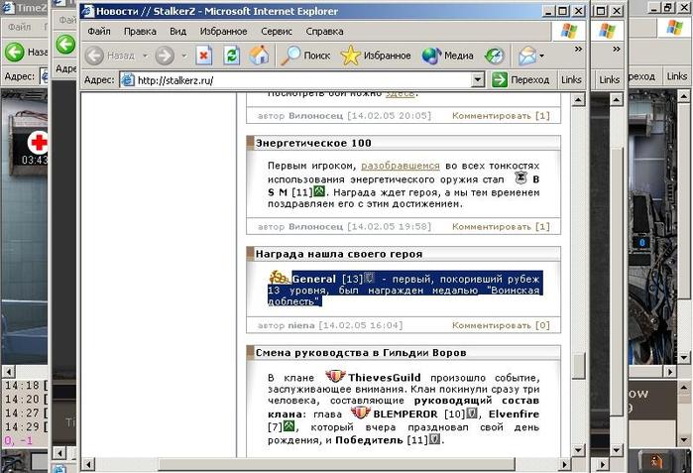Click the green icon after Elvenfire [7]
This screenshot has width=693, height=473.
(x=289, y=426)
